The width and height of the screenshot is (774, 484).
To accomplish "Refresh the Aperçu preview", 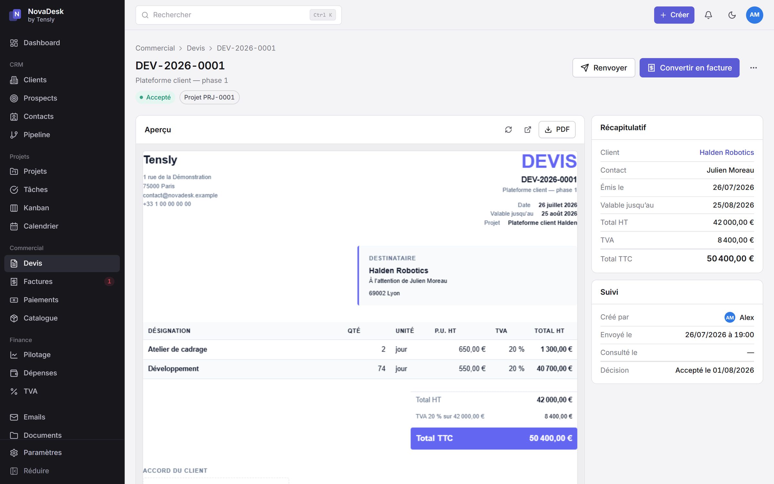I will point(508,130).
